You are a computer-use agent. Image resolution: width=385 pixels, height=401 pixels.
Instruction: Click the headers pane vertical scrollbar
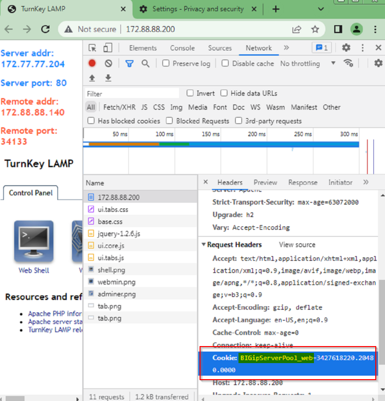(382, 322)
